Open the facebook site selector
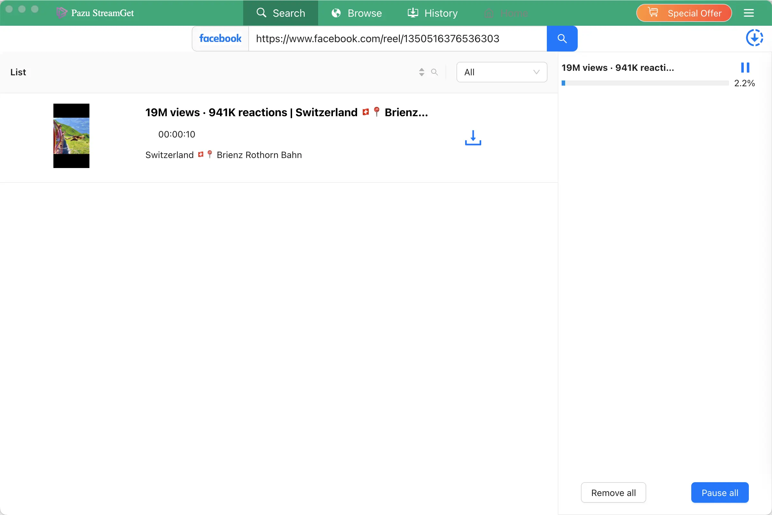This screenshot has height=515, width=772. [220, 39]
